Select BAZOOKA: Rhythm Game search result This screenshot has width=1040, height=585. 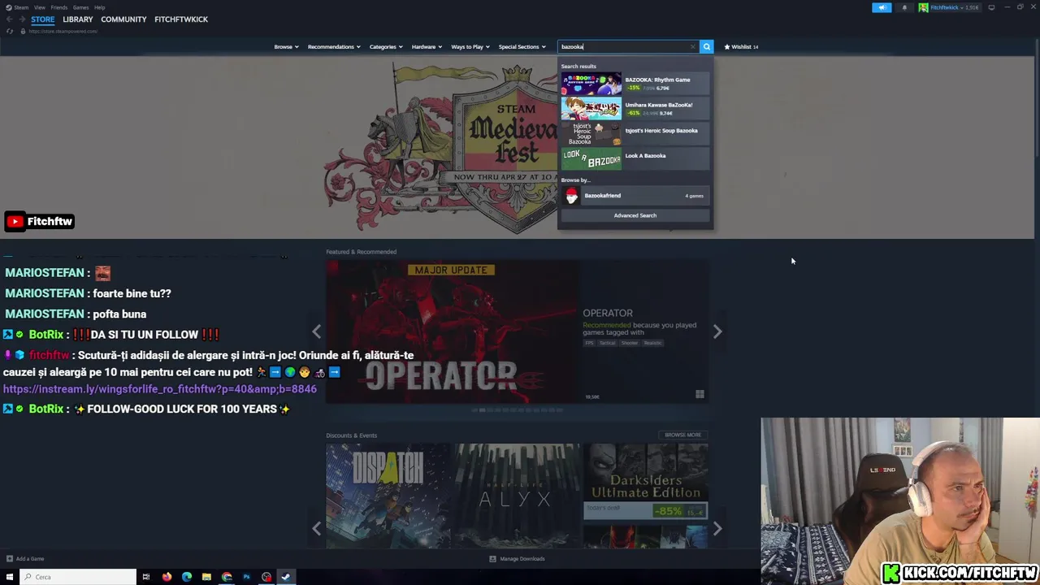click(x=635, y=83)
